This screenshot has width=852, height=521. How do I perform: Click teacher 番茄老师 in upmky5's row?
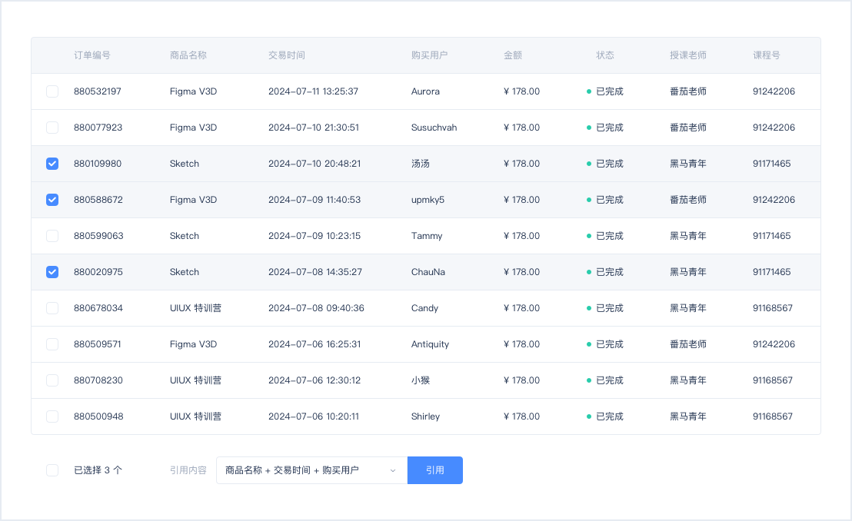tap(688, 200)
